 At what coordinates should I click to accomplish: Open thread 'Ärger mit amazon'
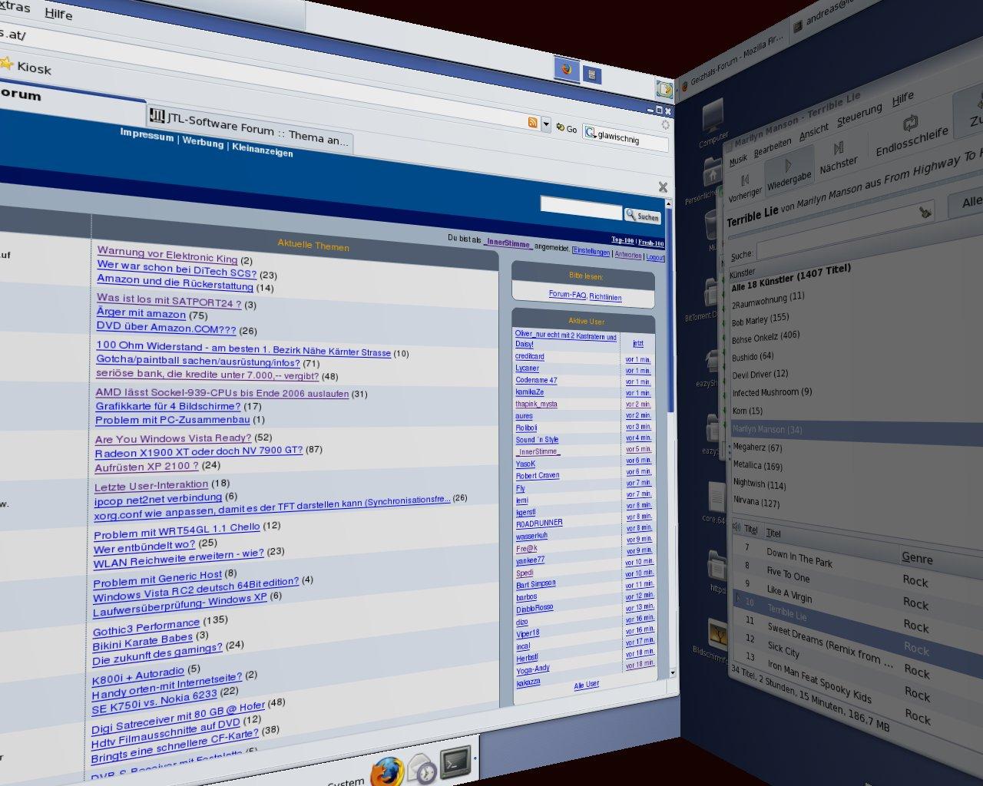click(x=141, y=312)
